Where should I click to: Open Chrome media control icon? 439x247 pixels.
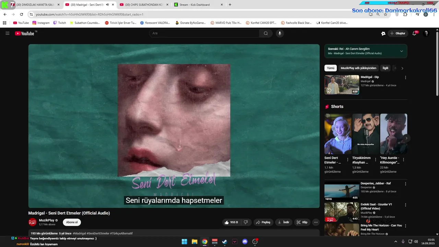pos(417,14)
